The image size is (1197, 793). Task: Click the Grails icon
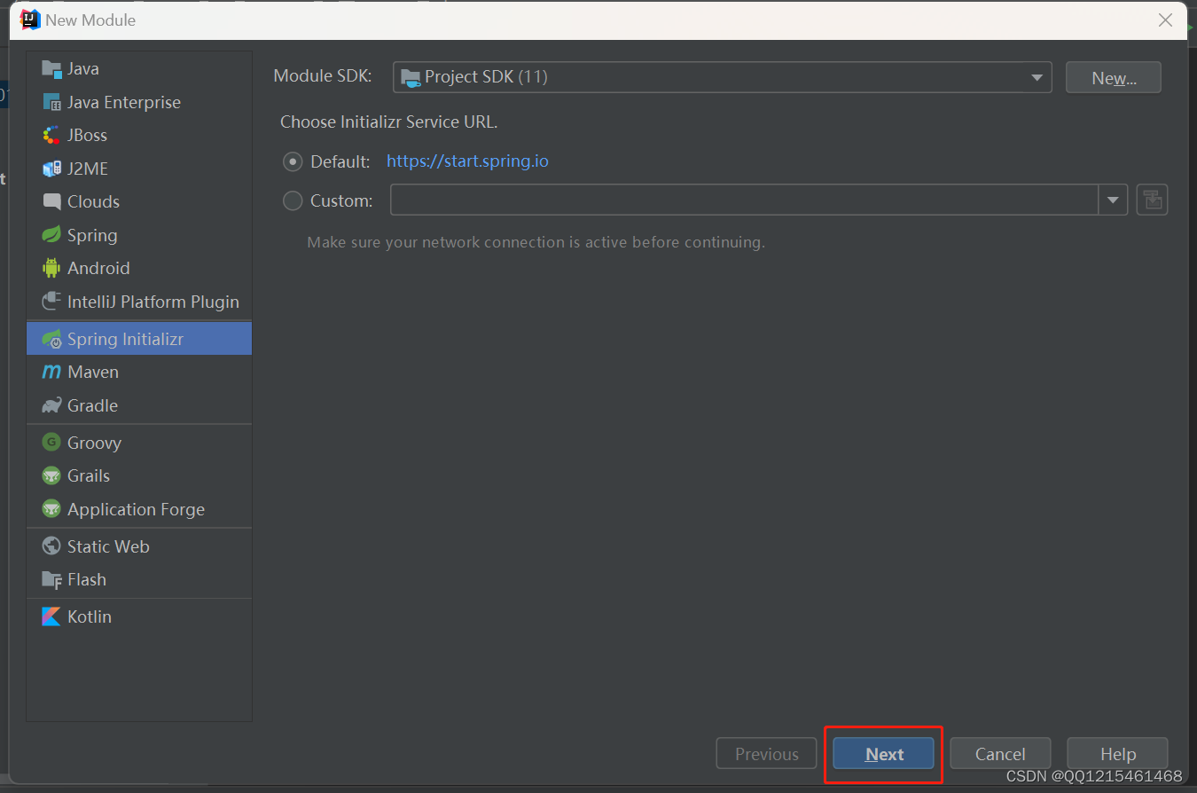coord(51,475)
